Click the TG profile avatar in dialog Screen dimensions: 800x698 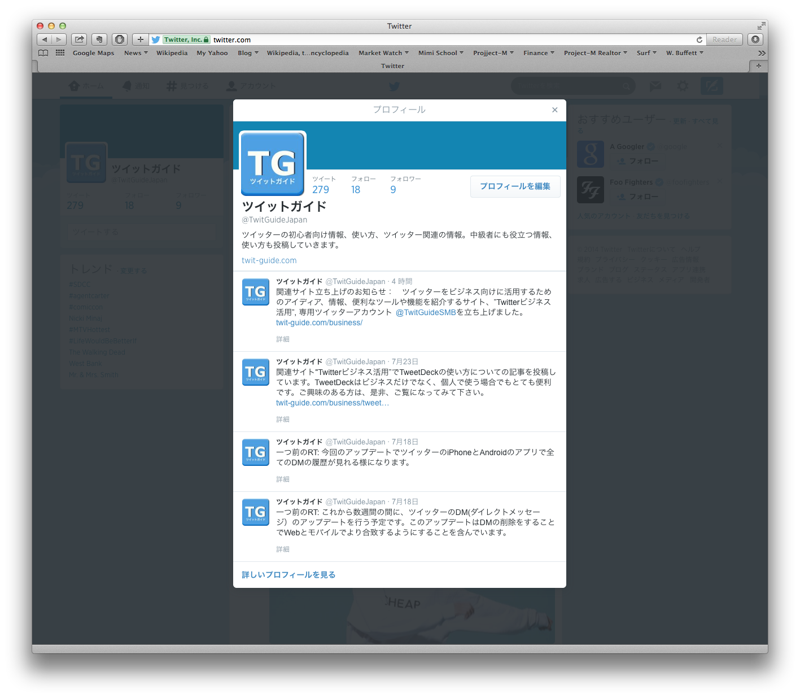273,163
